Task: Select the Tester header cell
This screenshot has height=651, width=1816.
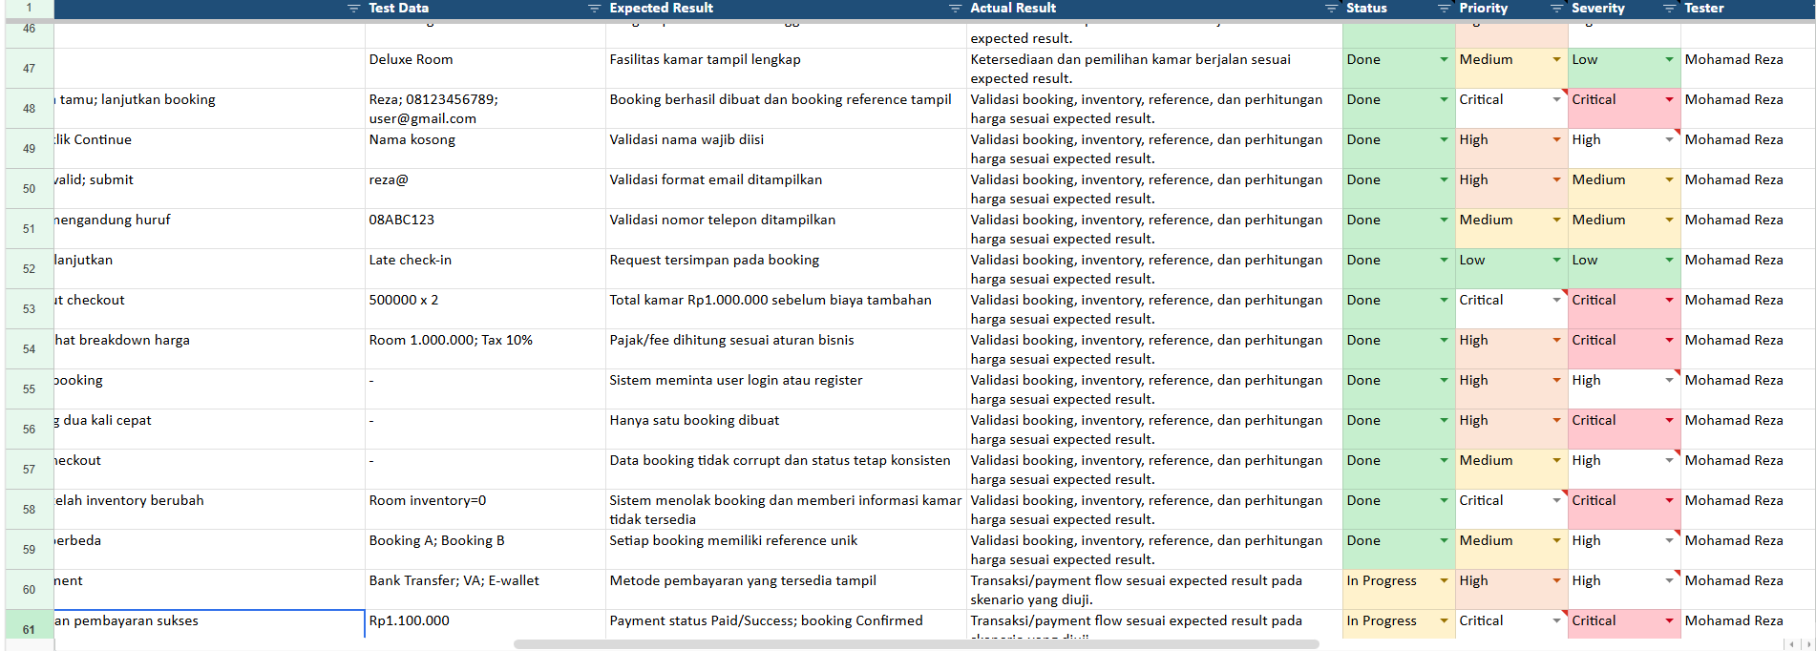Action: [1747, 9]
